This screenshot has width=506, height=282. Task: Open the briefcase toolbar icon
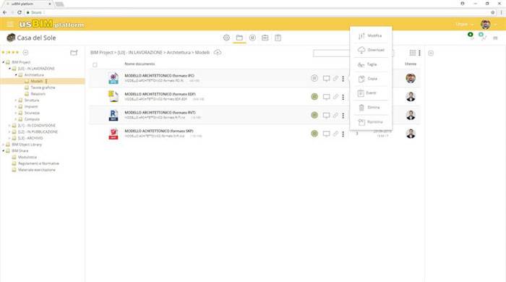[x=265, y=38]
